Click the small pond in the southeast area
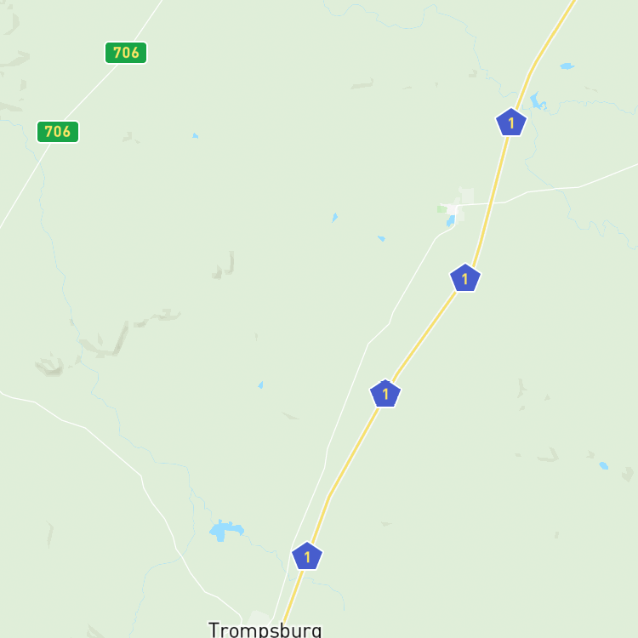Screen dimensions: 638x638 604,465
